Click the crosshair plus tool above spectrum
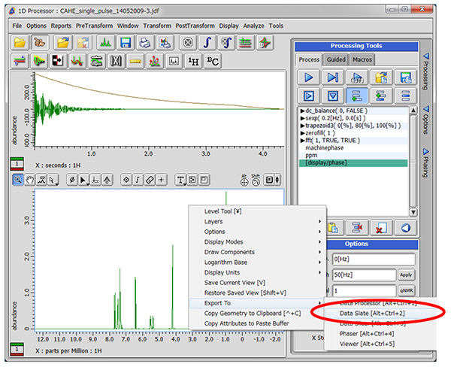 click(x=162, y=180)
